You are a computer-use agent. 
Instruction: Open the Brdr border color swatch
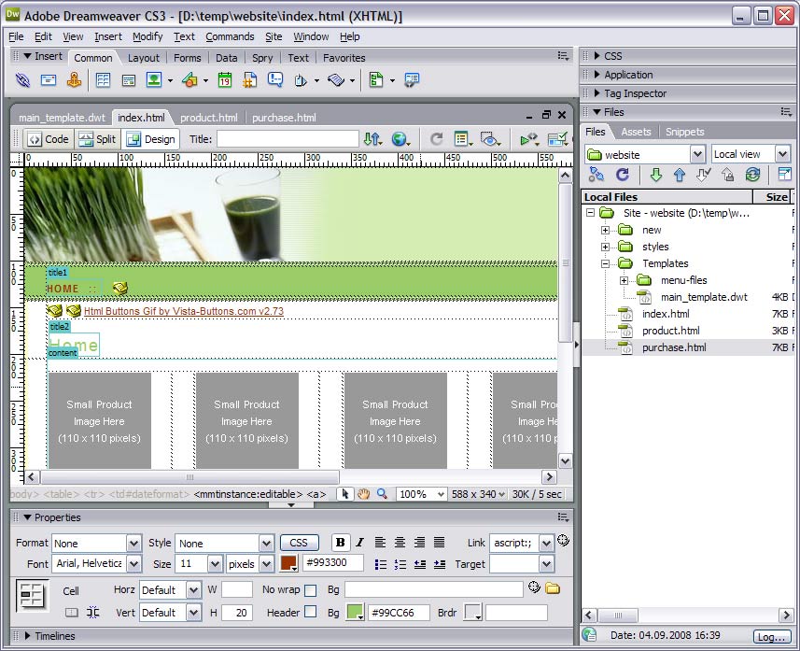tap(472, 612)
